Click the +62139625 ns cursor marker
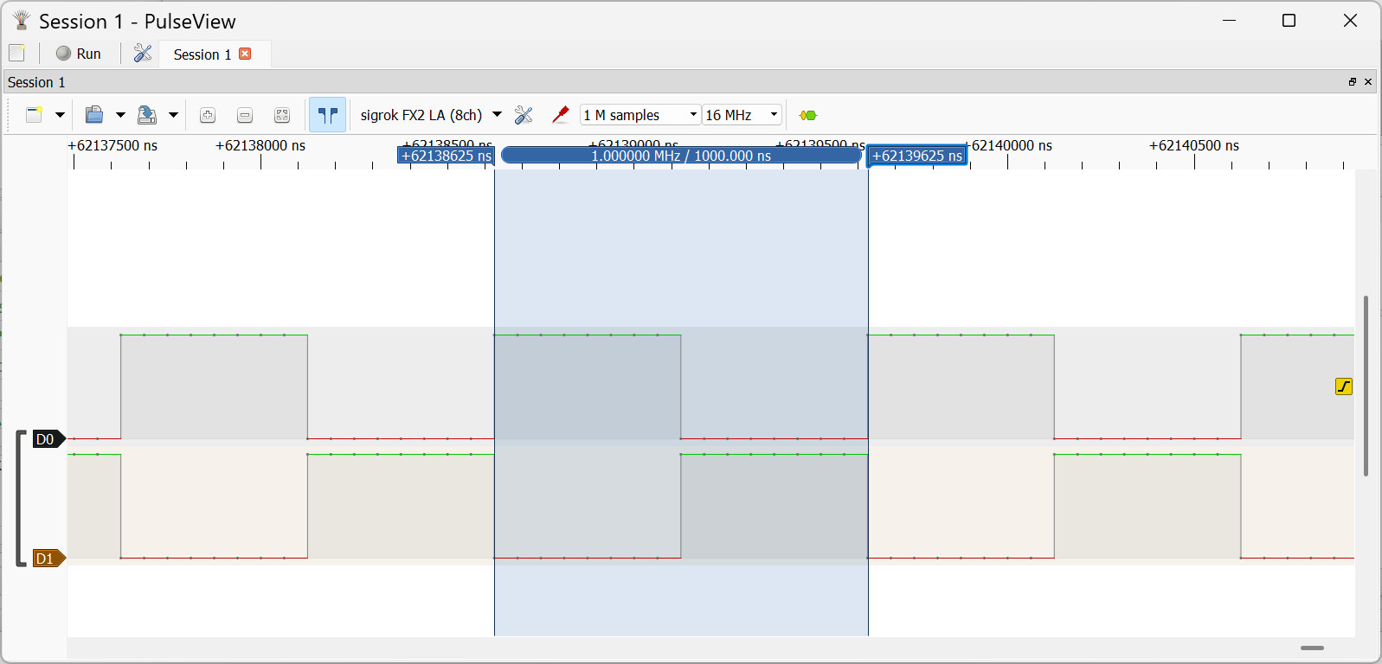The width and height of the screenshot is (1382, 664). coord(916,156)
